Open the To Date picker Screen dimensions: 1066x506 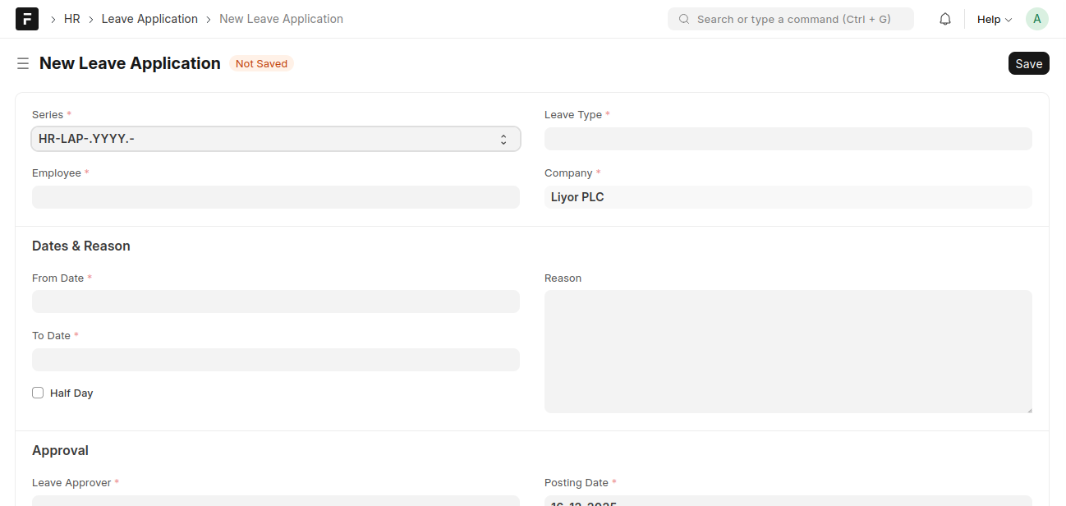point(275,359)
